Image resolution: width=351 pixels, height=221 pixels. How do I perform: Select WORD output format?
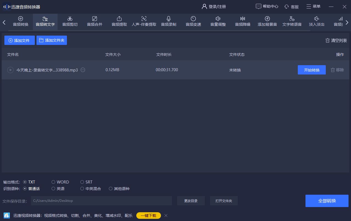click(x=60, y=182)
